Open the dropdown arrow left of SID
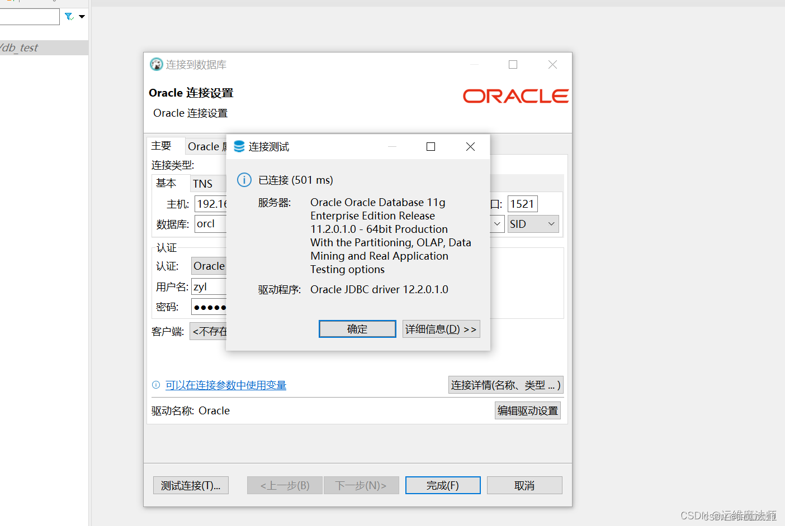 tap(497, 224)
